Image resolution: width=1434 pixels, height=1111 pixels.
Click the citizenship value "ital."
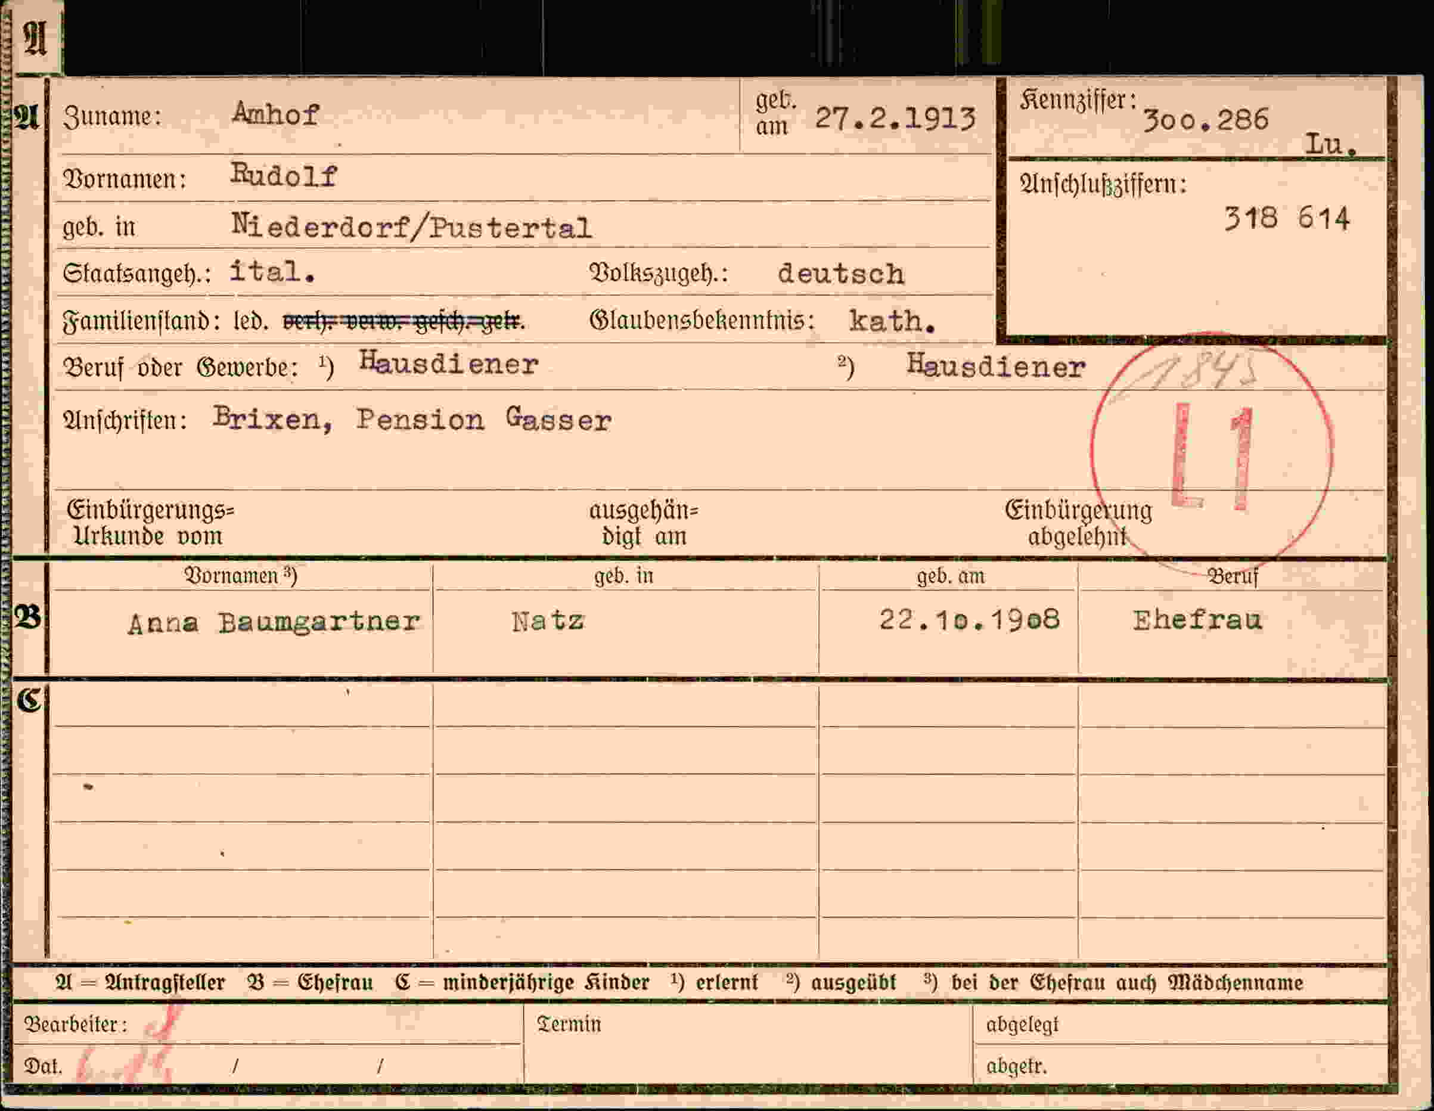coord(272,271)
